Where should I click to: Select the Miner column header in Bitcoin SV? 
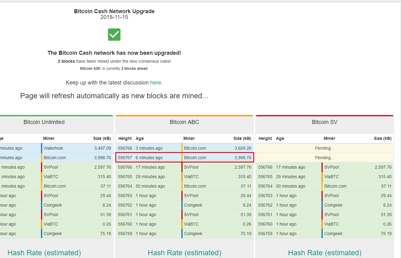point(329,138)
